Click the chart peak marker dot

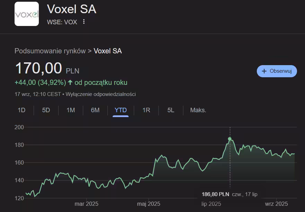tap(230, 139)
